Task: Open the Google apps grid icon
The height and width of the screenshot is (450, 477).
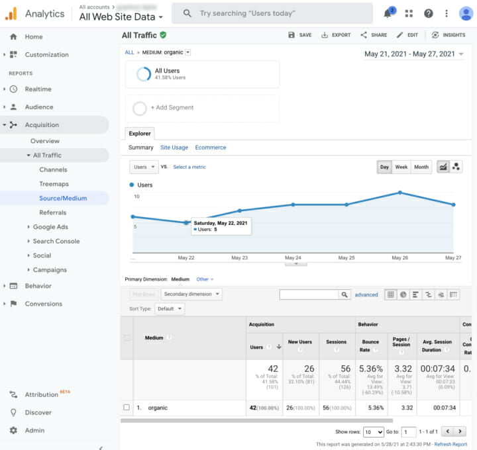Action: click(409, 13)
